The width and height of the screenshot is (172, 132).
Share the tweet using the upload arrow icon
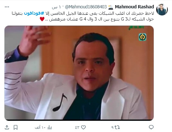click(x=7, y=128)
